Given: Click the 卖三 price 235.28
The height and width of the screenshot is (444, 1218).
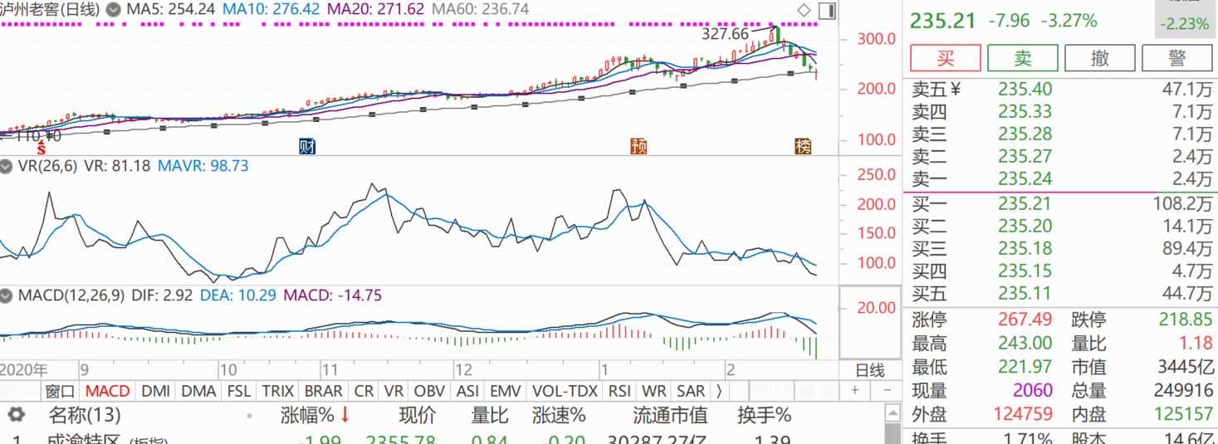Looking at the screenshot, I should 1025,134.
